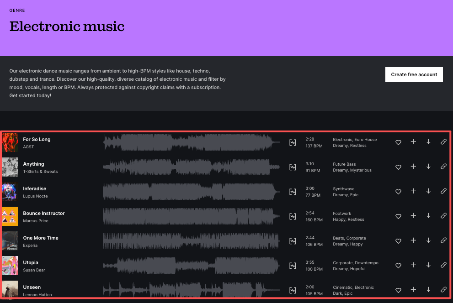Visit artist Marcus Price
This screenshot has width=453, height=303.
point(36,221)
